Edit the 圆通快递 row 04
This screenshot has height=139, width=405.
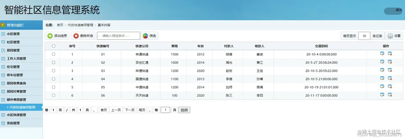[x=382, y=78]
